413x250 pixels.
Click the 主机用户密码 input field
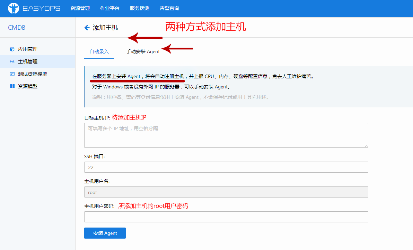225,217
